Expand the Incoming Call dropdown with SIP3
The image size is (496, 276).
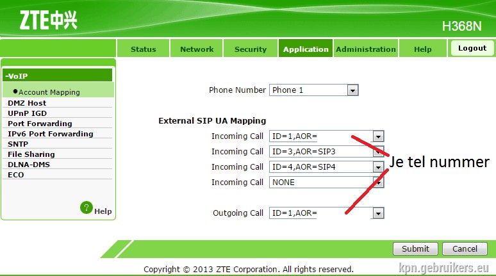pyautogui.click(x=326, y=151)
